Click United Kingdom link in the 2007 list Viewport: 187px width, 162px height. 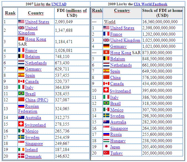pos(28,30)
